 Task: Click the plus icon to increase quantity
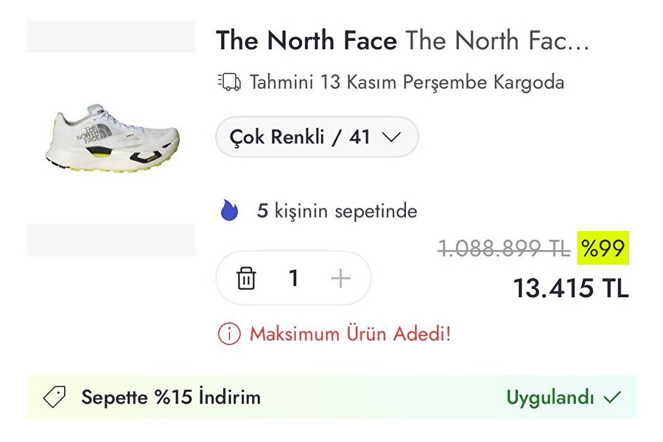tap(340, 278)
